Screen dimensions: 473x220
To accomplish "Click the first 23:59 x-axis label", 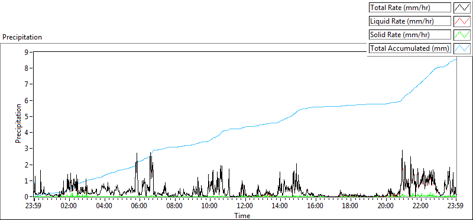I will click(x=34, y=206).
